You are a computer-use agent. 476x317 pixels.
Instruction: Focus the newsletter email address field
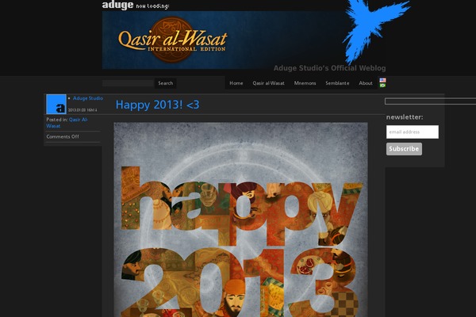[413, 132]
